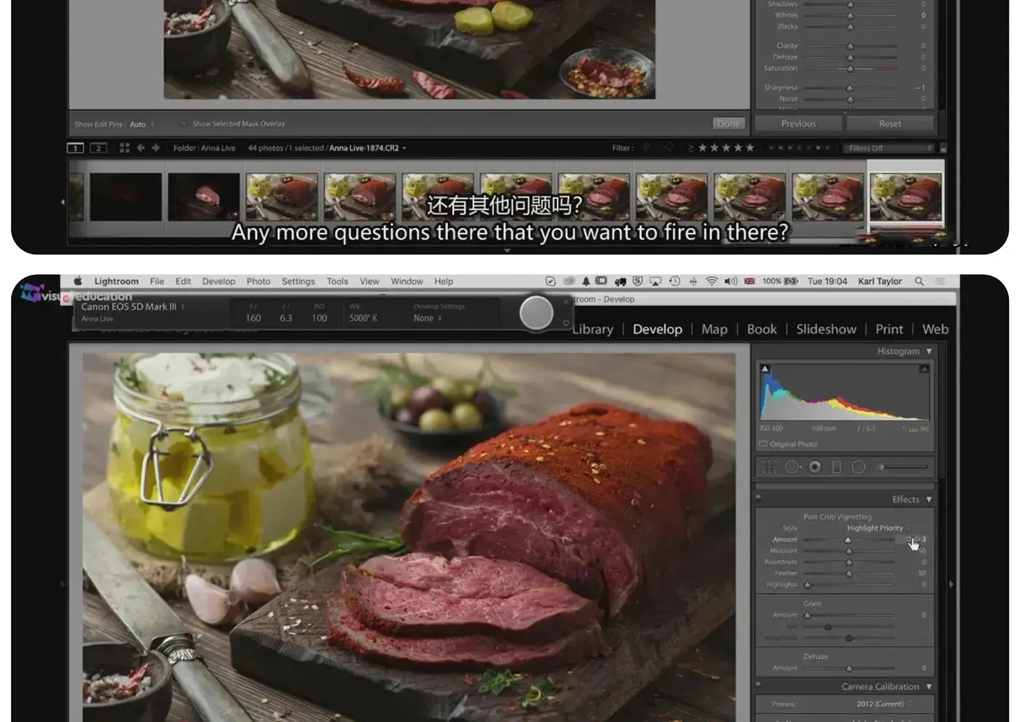This screenshot has height=722, width=1020.
Task: Click the tethered capture shutter button
Action: click(537, 313)
